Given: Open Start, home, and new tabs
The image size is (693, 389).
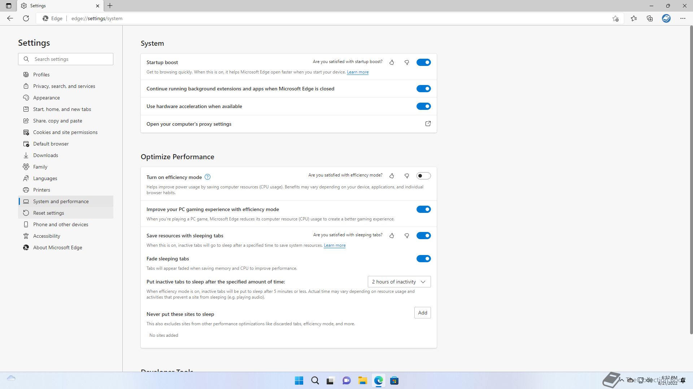Looking at the screenshot, I should pyautogui.click(x=66, y=109).
